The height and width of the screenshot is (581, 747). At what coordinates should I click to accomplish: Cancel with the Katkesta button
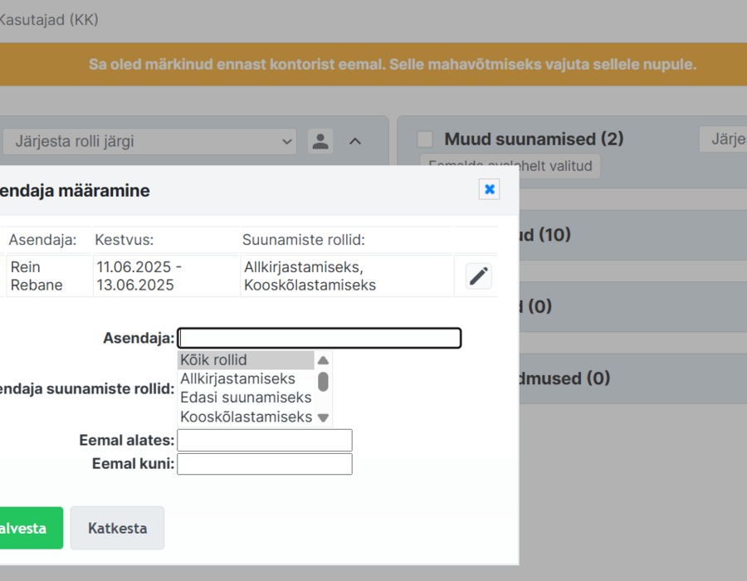coord(117,528)
